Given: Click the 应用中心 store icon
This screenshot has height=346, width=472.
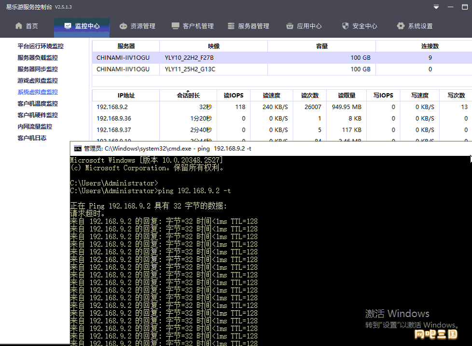Looking at the screenshot, I should [x=290, y=26].
